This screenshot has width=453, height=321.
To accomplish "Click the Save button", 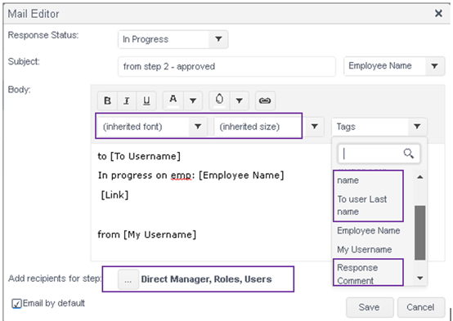I will [370, 307].
